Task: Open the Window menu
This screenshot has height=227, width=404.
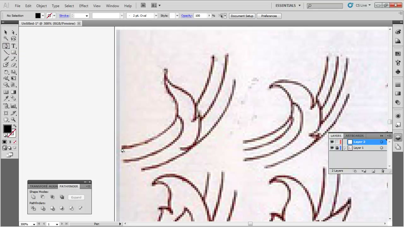Action: (x=112, y=6)
